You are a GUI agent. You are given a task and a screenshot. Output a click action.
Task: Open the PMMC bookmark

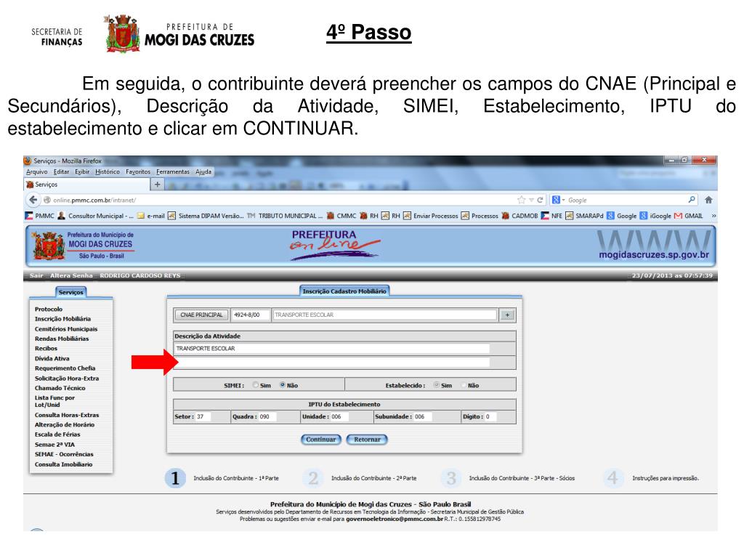40,216
